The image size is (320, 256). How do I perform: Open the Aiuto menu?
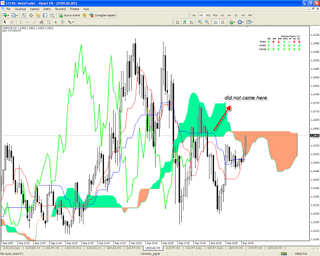click(86, 9)
